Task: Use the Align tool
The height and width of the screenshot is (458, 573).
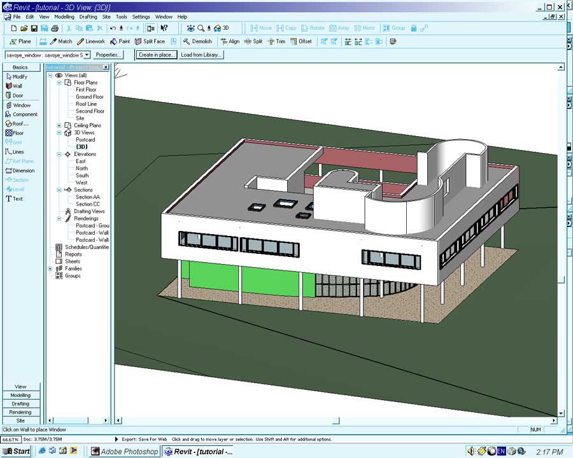Action: click(230, 41)
